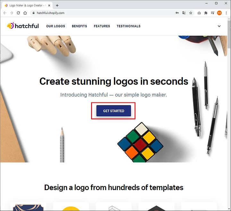Open the media control playlist icon
The height and width of the screenshot is (211, 231).
(x=212, y=13)
